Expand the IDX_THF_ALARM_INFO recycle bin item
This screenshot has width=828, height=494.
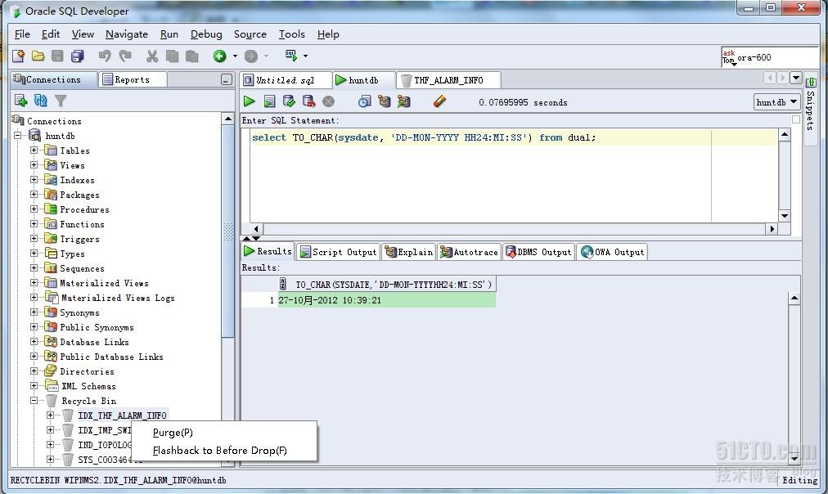click(50, 415)
